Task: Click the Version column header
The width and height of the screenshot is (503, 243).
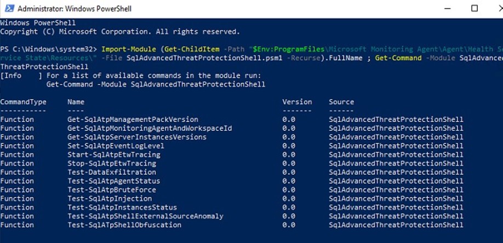Action: [297, 102]
